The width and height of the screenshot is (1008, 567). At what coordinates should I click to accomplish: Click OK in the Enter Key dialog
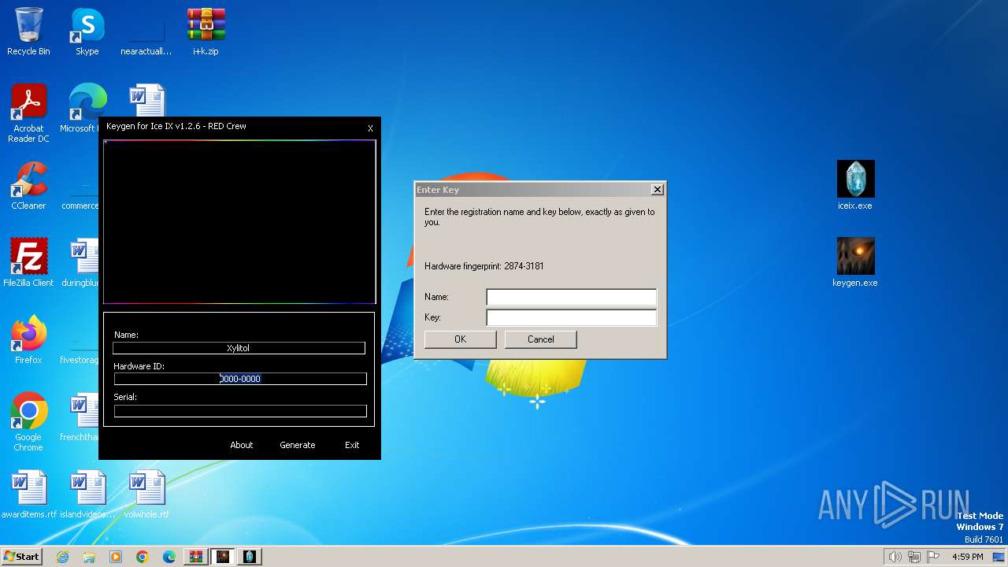tap(460, 339)
